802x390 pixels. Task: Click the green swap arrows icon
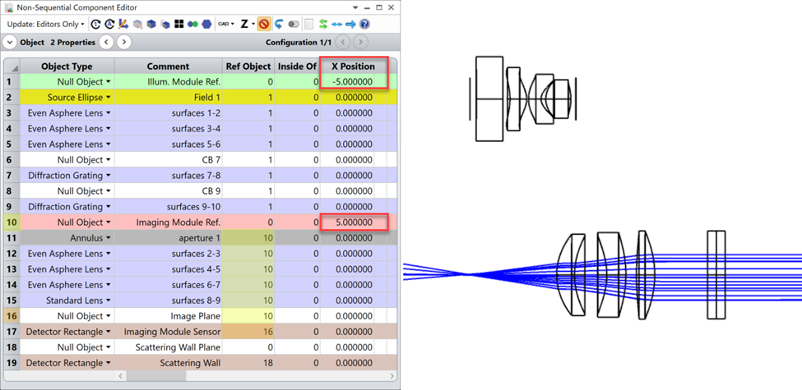click(323, 25)
